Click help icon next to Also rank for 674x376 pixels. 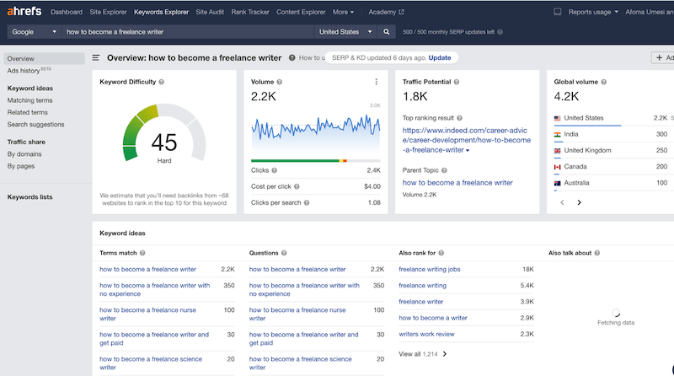[441, 253]
